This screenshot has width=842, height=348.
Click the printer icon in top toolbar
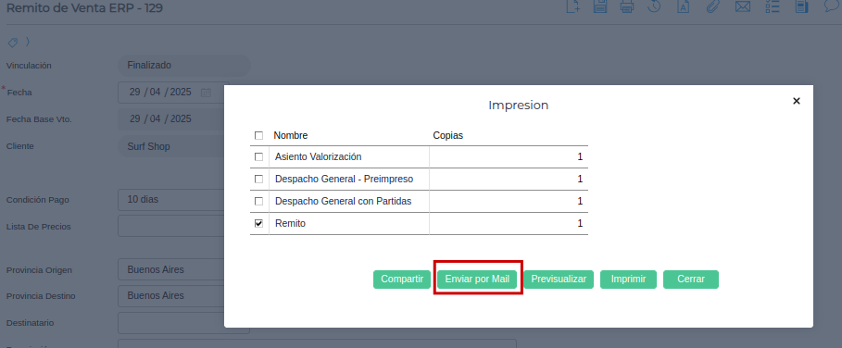pos(627,6)
